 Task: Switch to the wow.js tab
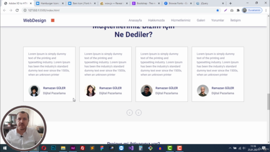pyautogui.click(x=114, y=3)
